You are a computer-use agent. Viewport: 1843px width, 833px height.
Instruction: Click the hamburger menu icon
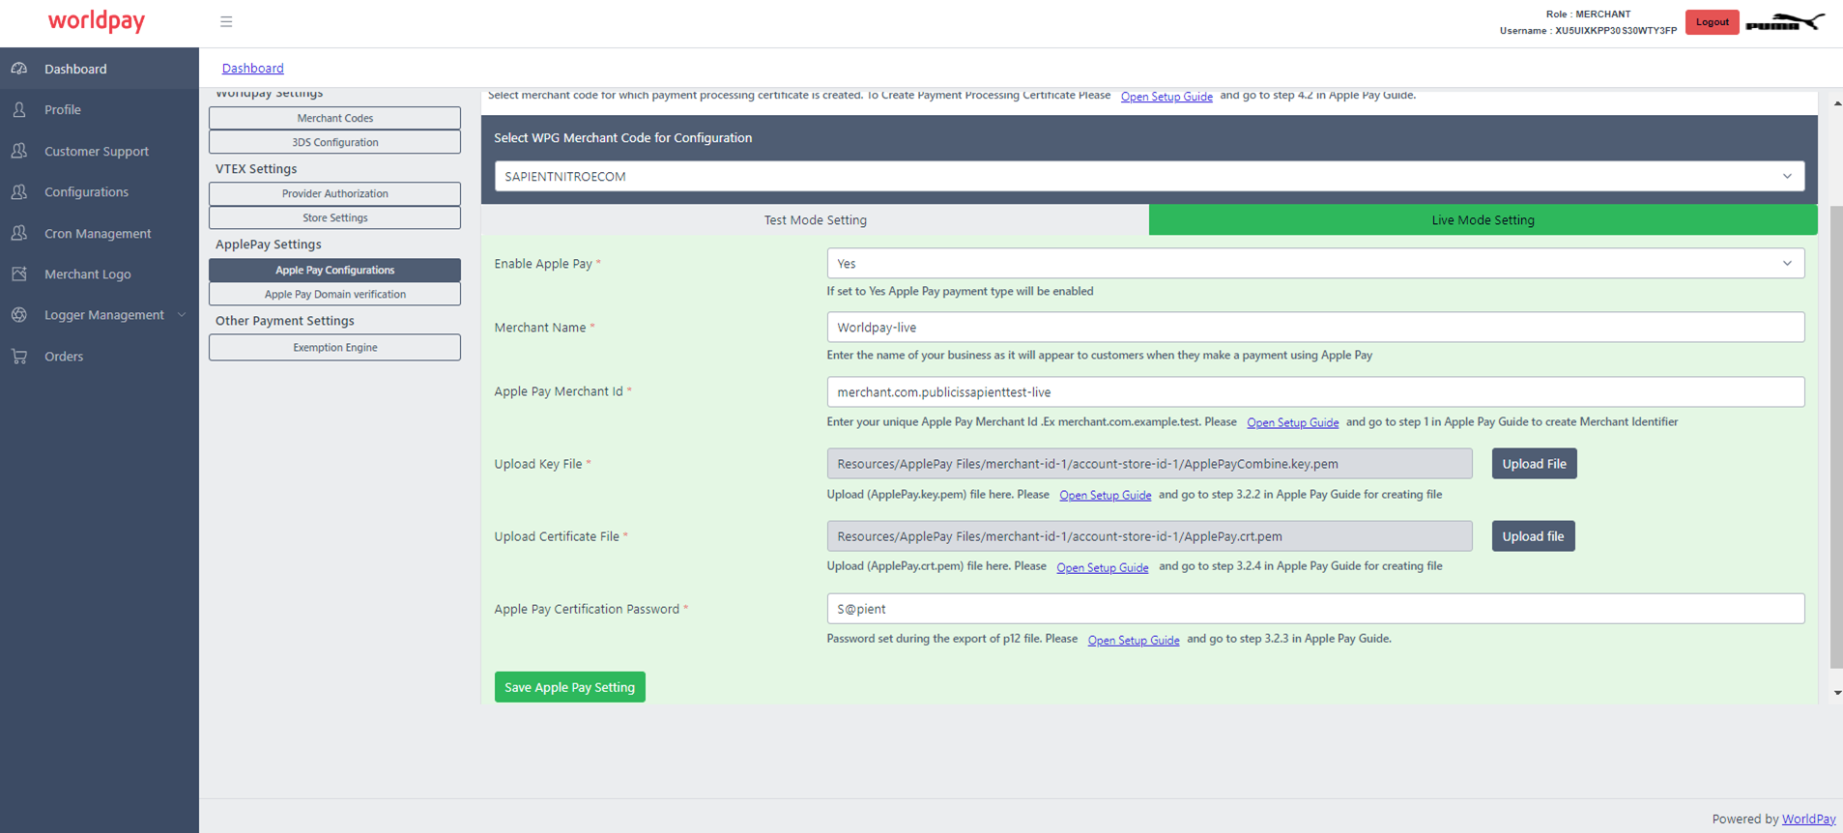[226, 21]
